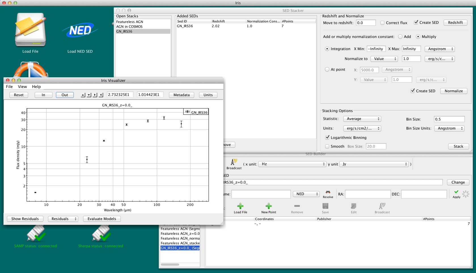This screenshot has height=273, width=476.
Task: Select the At point radio button
Action: 327,69
